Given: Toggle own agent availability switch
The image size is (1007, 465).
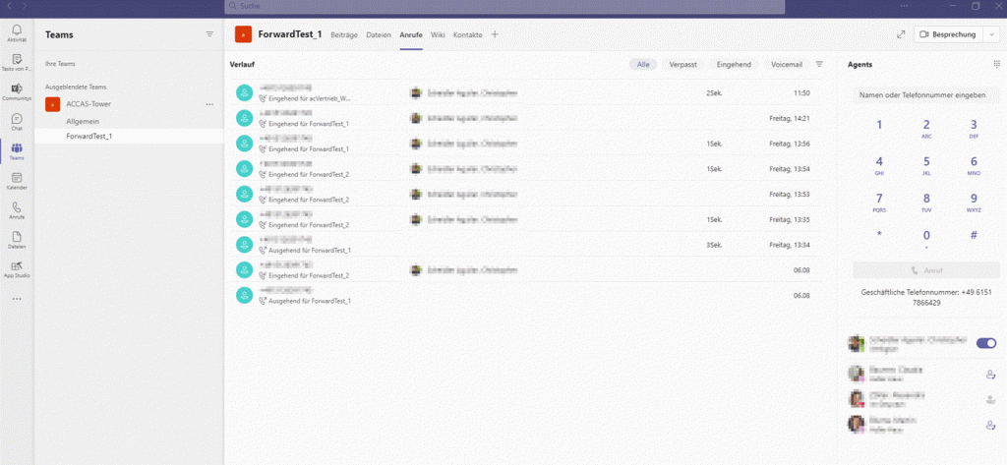Looking at the screenshot, I should point(986,344).
